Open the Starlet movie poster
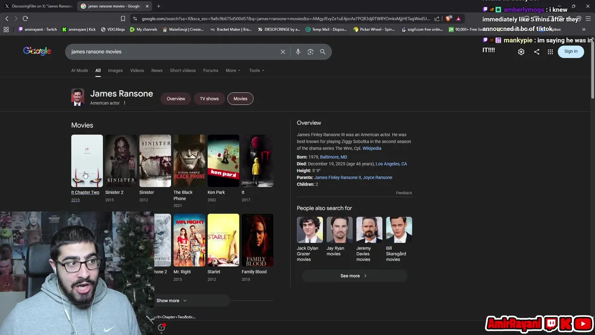The width and height of the screenshot is (595, 335). (x=223, y=240)
